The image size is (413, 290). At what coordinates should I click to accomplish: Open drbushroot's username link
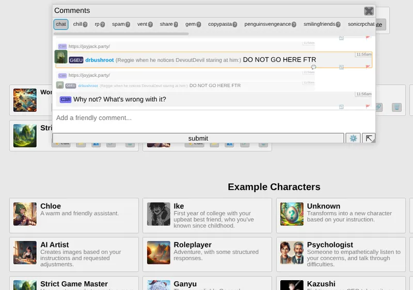99,60
